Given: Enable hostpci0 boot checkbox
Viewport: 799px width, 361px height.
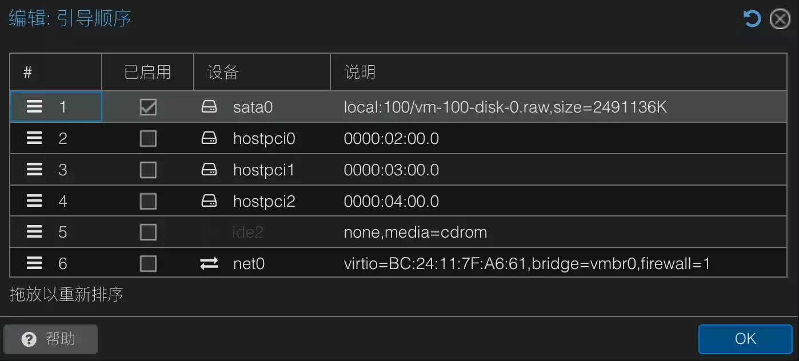Looking at the screenshot, I should tap(148, 138).
